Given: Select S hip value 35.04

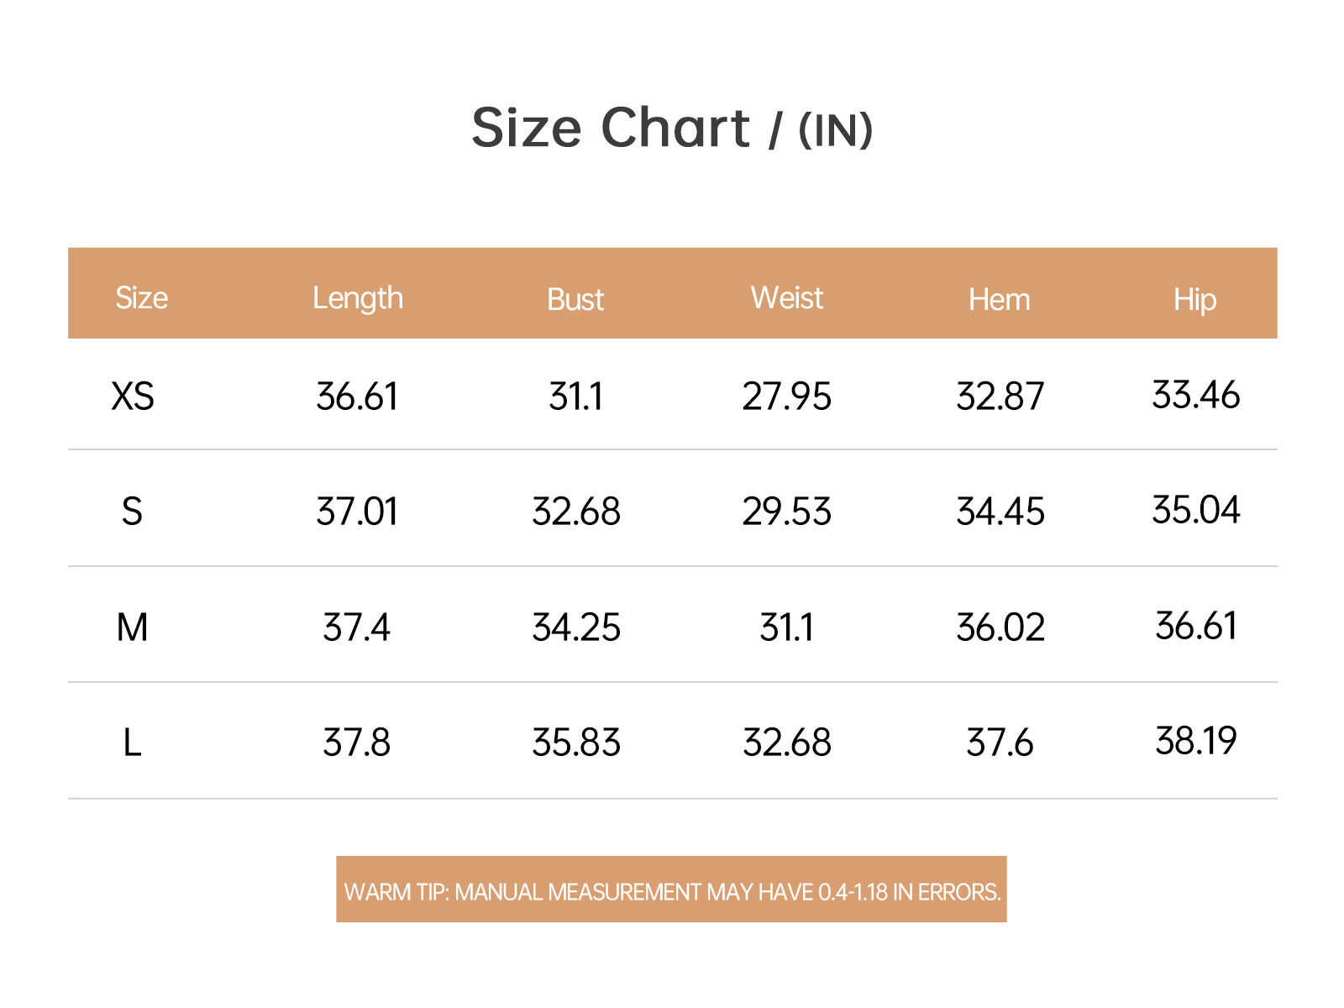Looking at the screenshot, I should point(1196,510).
